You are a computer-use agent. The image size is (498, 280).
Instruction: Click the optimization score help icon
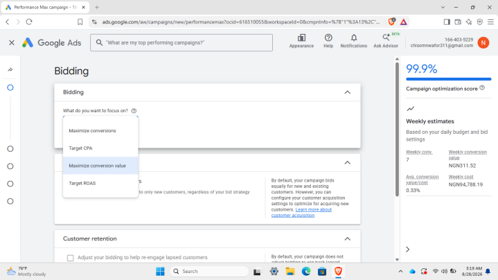482,88
